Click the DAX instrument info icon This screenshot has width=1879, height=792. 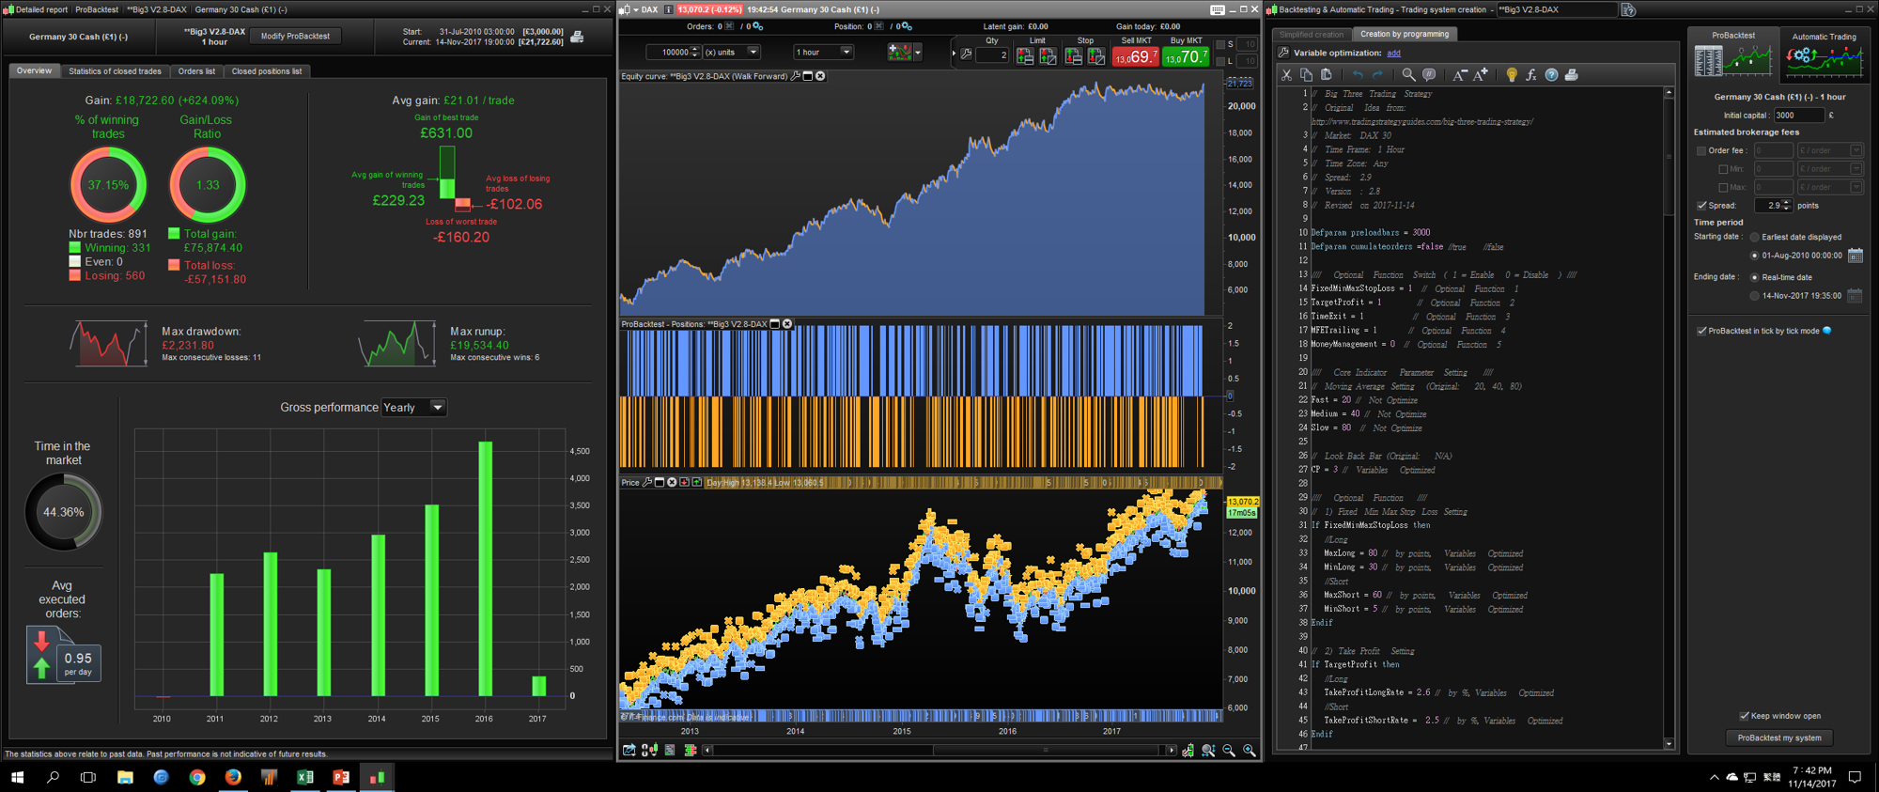tap(668, 9)
